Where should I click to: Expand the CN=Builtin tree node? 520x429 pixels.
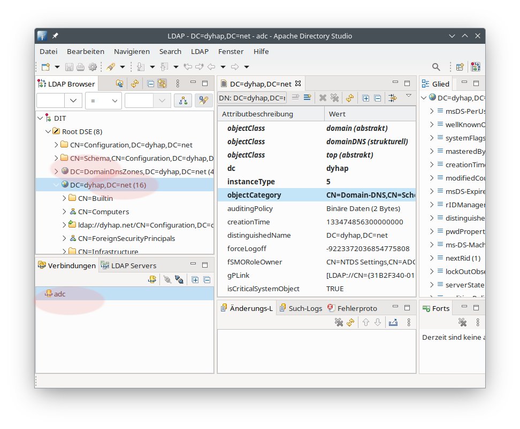[65, 198]
